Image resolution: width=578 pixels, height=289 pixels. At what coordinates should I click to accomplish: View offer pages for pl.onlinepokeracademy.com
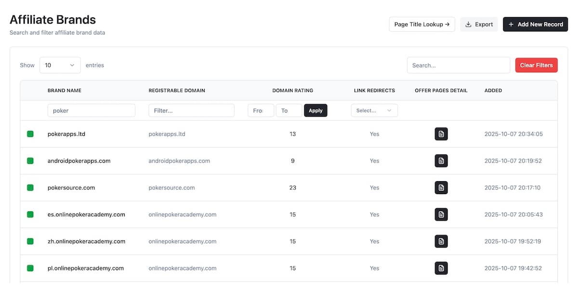point(441,268)
